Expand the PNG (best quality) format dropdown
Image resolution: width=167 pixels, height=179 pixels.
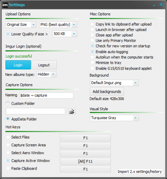pyautogui.click(x=58, y=25)
